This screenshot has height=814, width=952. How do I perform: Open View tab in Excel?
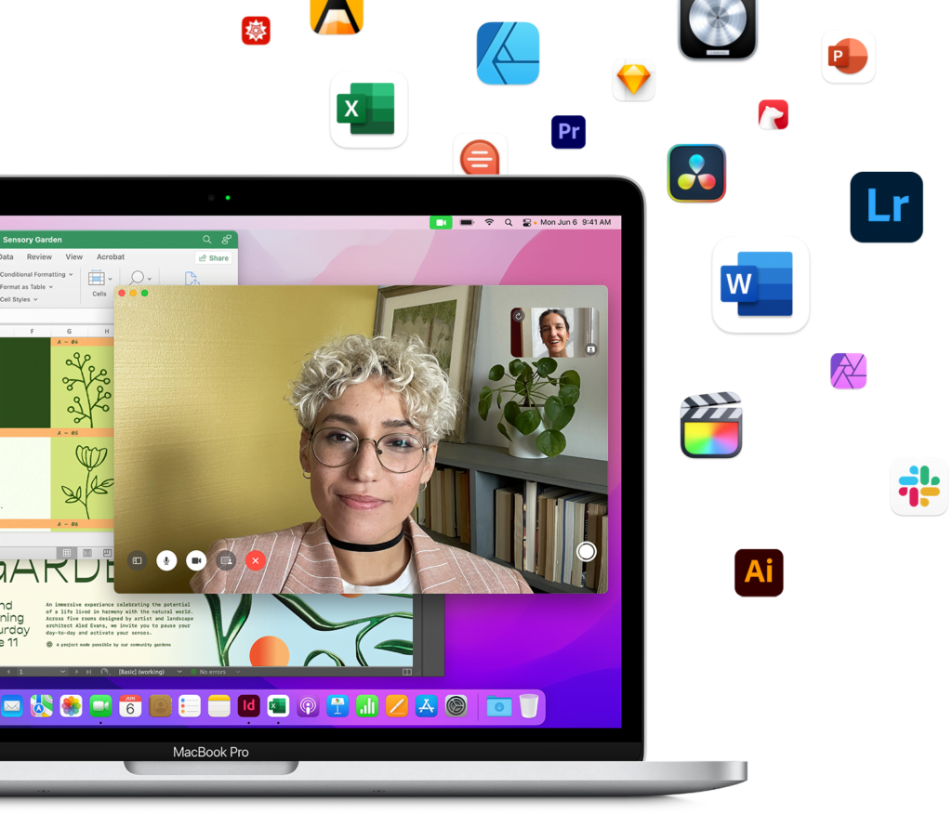[x=74, y=256]
